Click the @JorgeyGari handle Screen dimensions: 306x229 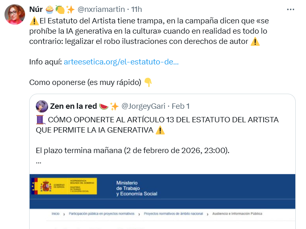pyautogui.click(x=144, y=106)
